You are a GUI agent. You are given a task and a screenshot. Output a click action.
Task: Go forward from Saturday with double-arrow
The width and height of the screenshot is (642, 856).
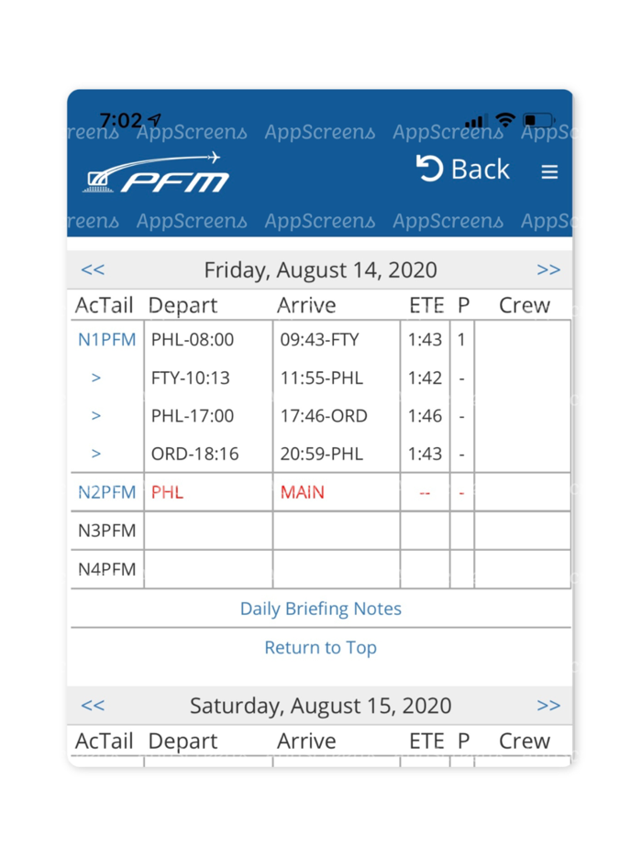coord(549,705)
